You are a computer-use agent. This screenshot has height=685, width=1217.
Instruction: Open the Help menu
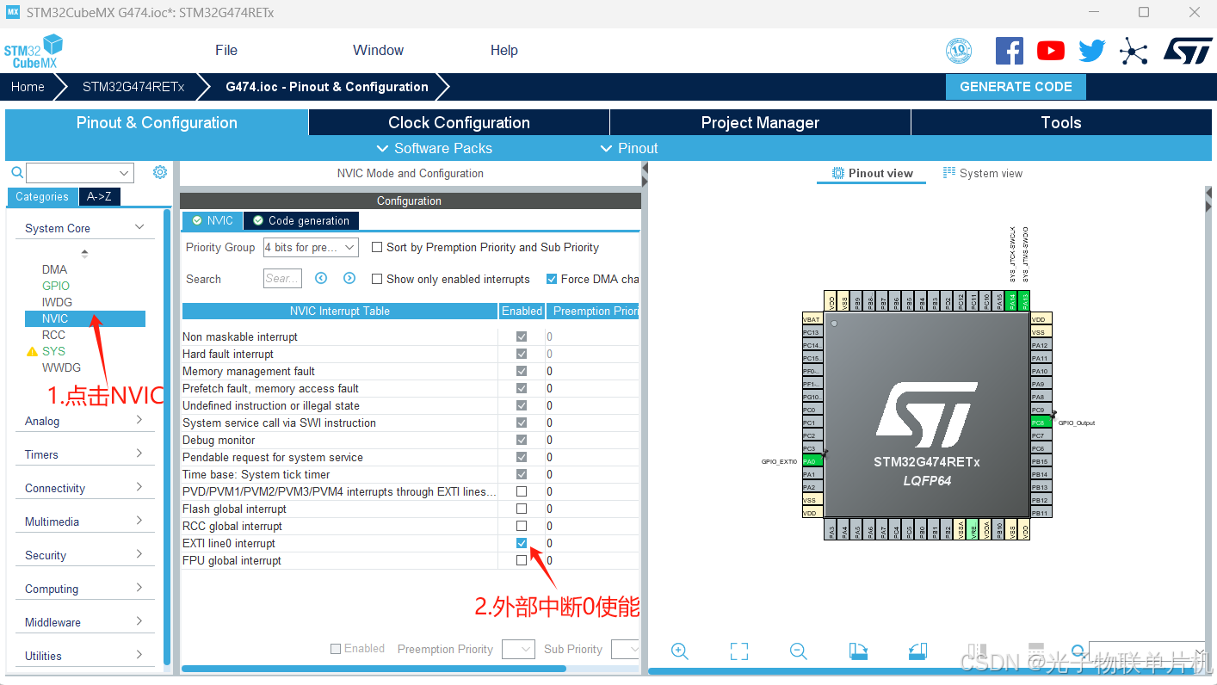tap(504, 50)
